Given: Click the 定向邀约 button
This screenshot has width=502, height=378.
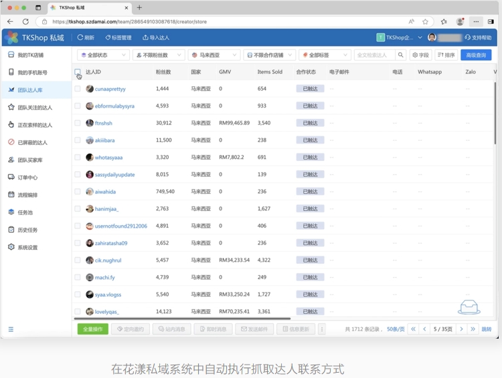Looking at the screenshot, I should [x=131, y=329].
